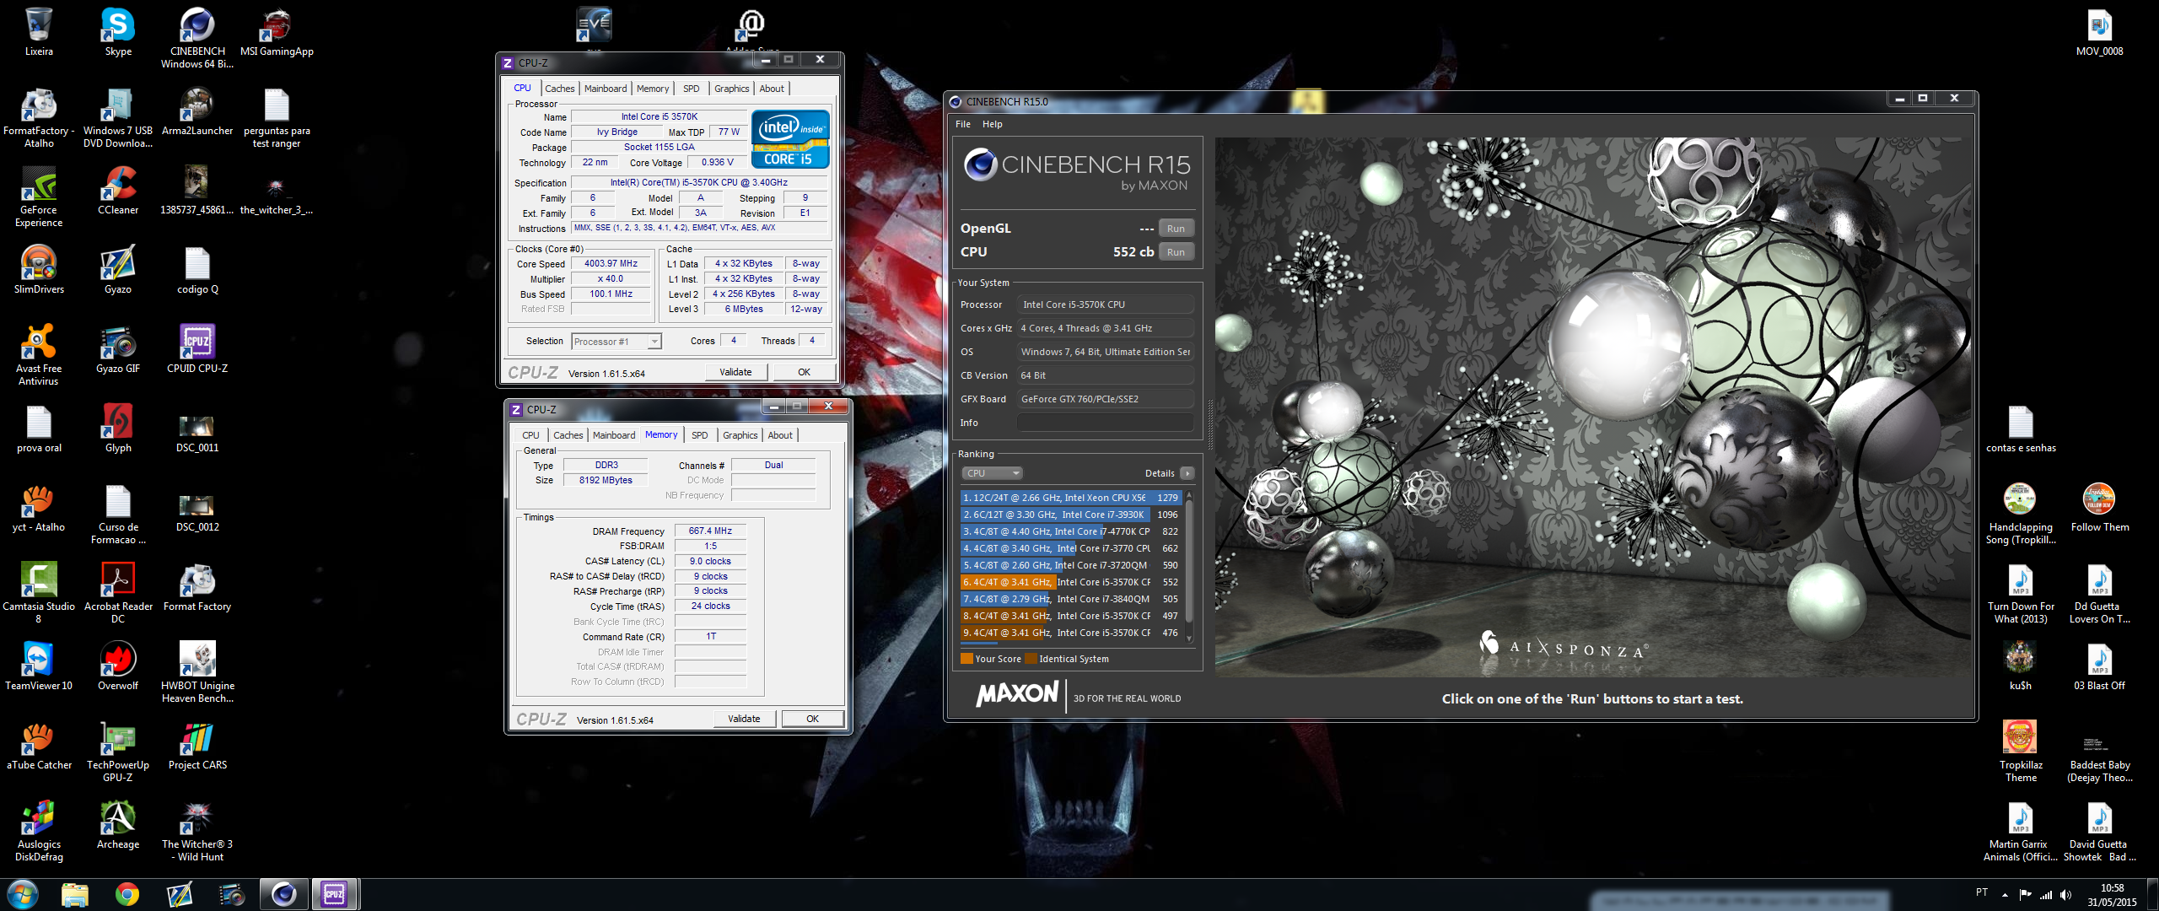Screen dimensions: 2159x911
Task: Open the SlimDrivers desktop icon
Action: (x=39, y=270)
